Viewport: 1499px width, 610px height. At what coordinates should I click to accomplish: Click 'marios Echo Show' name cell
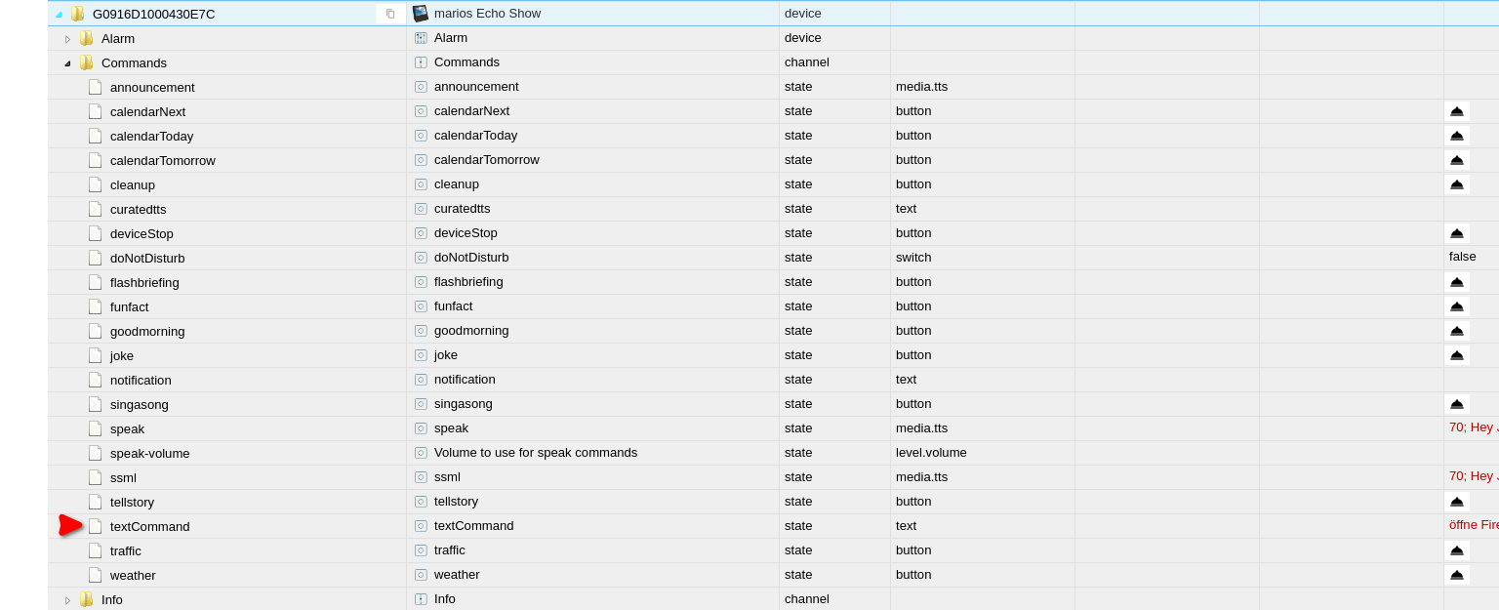coord(487,14)
